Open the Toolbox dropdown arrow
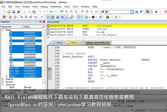 119,17
